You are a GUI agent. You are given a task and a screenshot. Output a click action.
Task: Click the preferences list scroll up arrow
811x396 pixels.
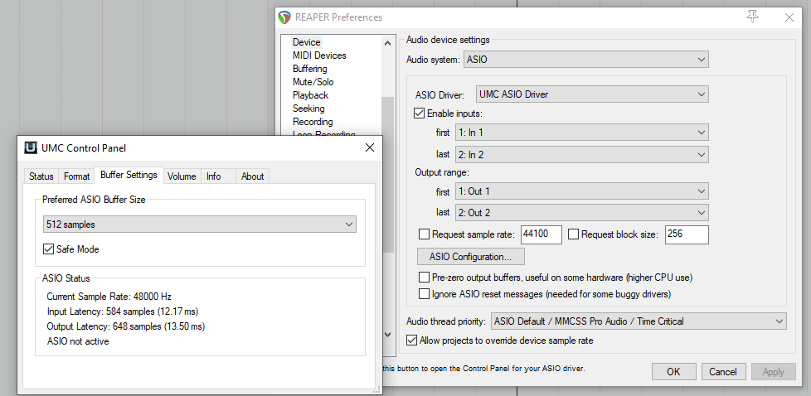click(x=388, y=43)
